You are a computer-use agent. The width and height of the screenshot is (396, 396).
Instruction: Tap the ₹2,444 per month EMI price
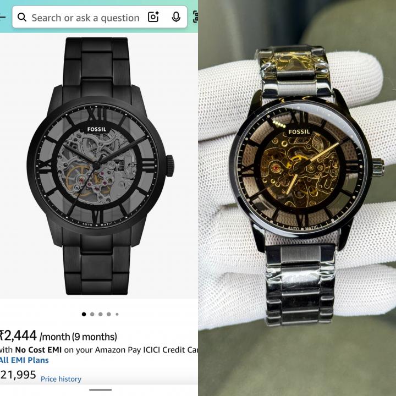point(58,336)
